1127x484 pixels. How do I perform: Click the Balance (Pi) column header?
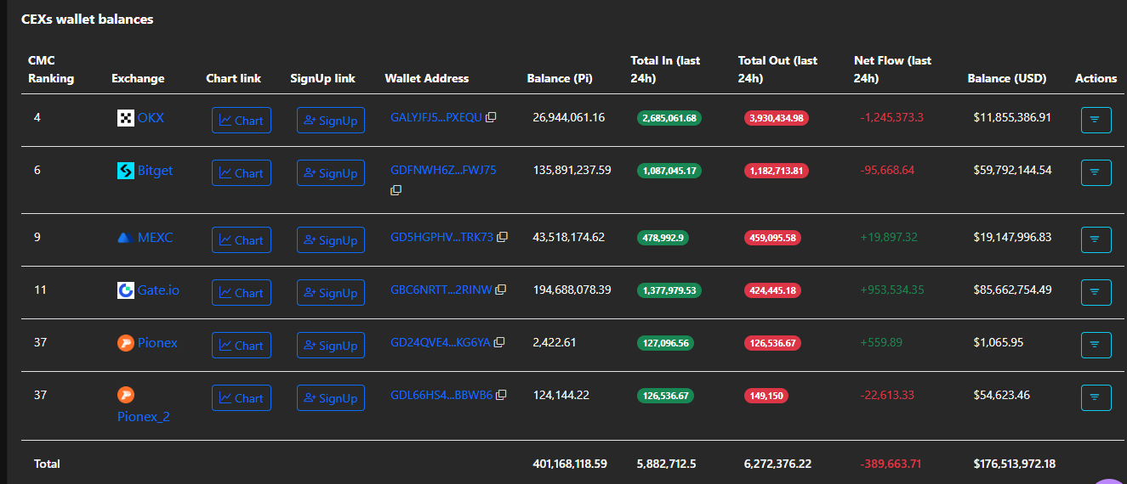click(x=560, y=78)
